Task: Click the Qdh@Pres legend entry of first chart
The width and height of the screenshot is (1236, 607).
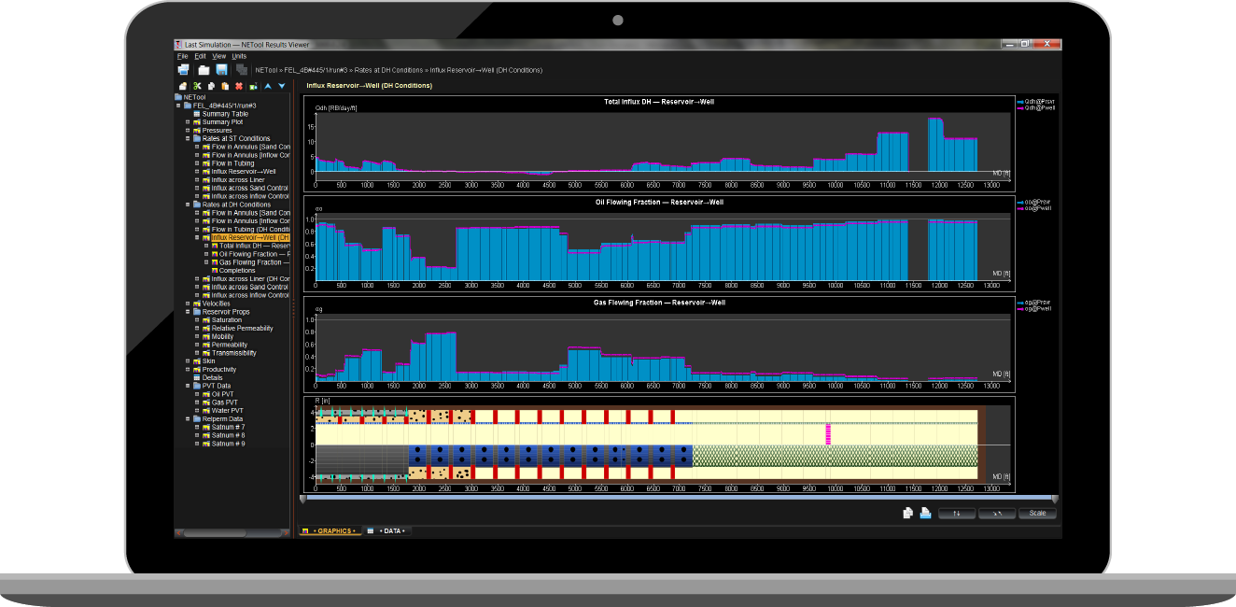Action: [1037, 101]
